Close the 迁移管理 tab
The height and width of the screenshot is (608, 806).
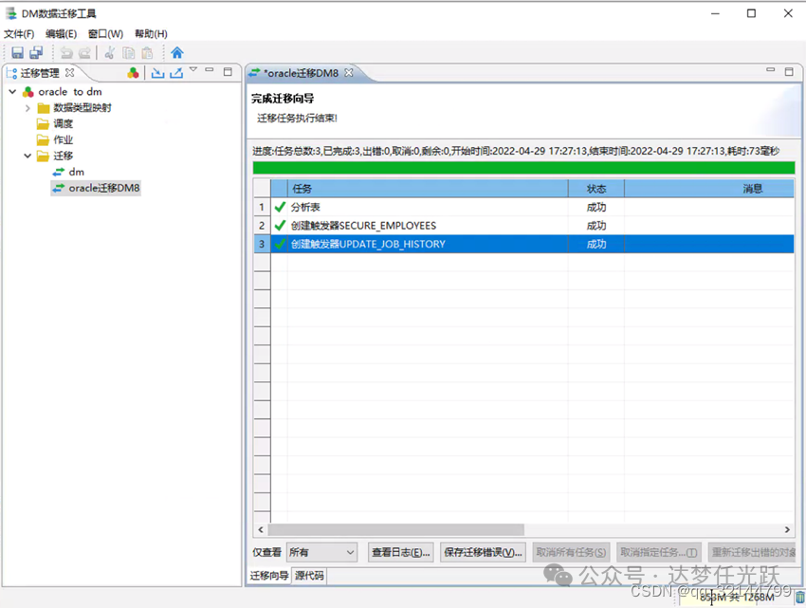point(70,72)
